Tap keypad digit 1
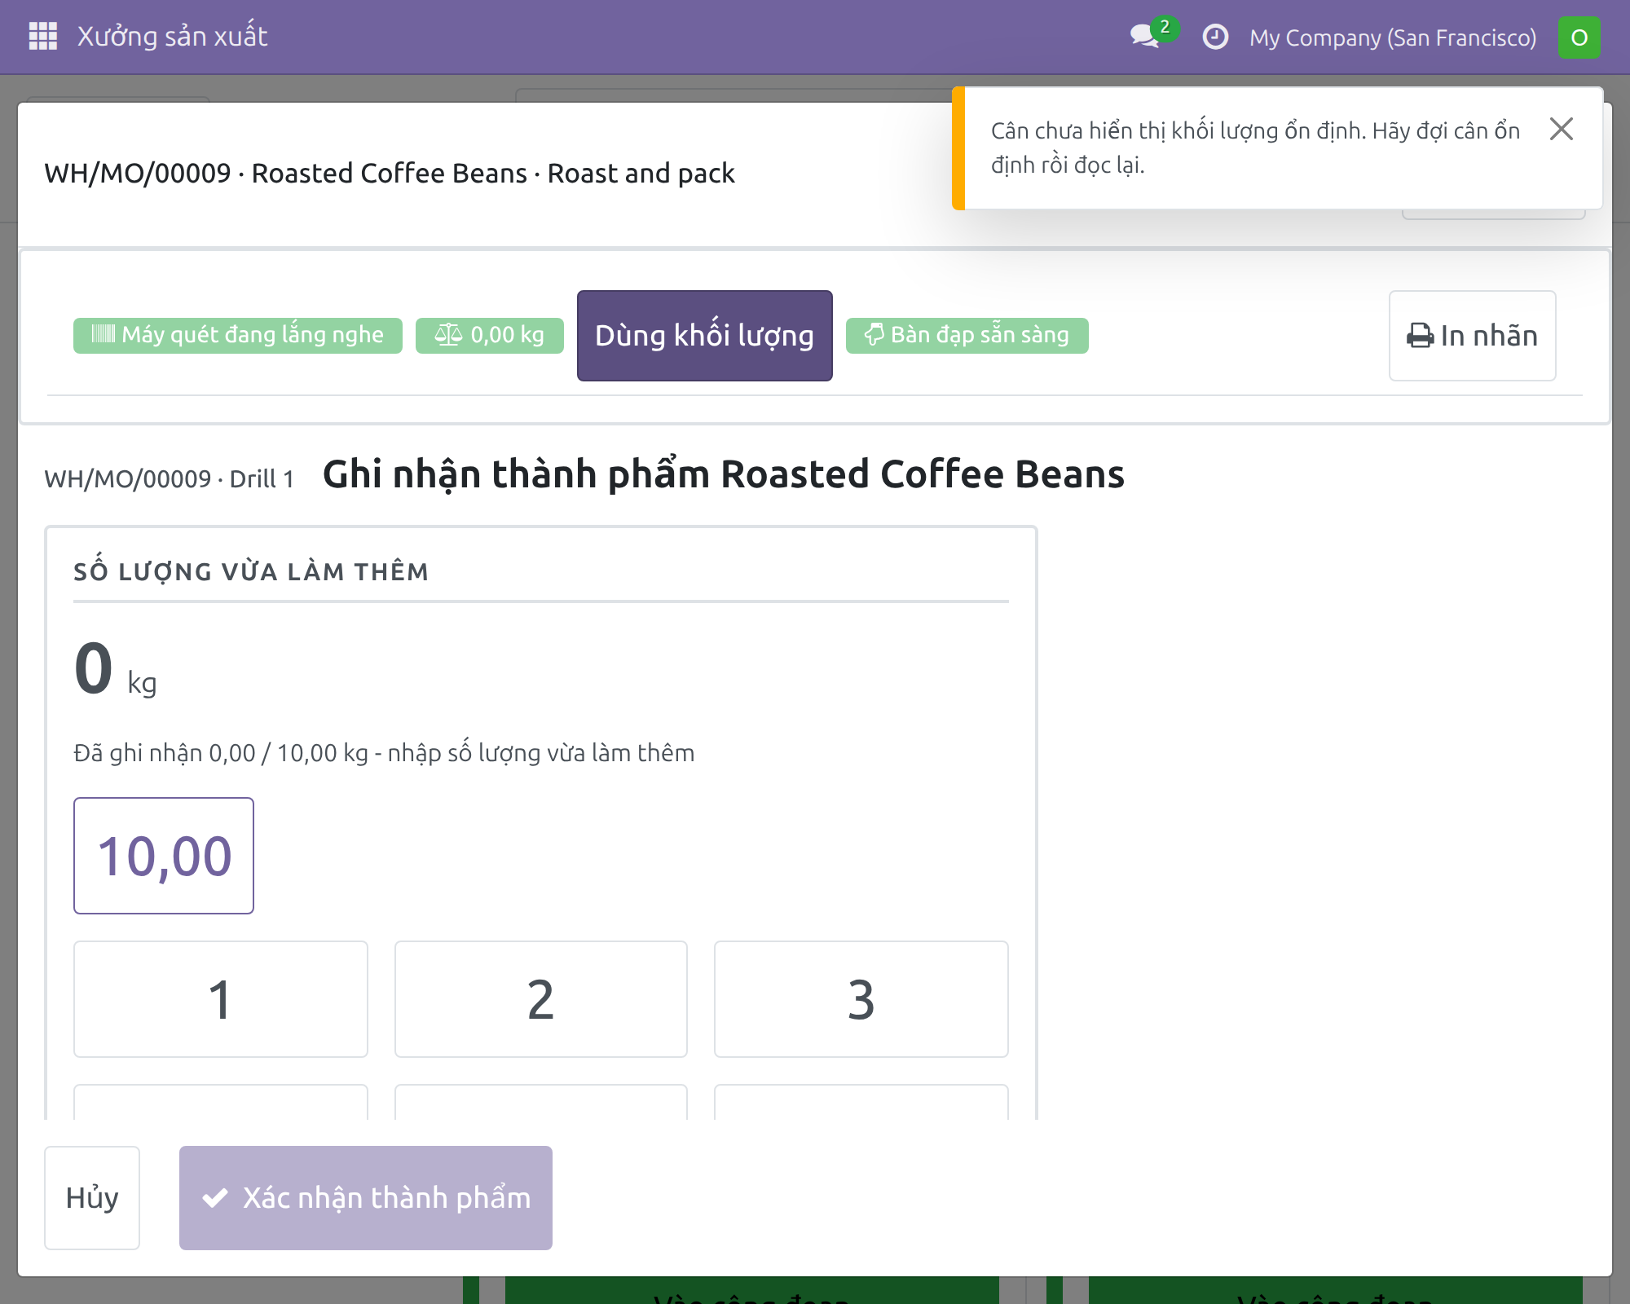This screenshot has height=1304, width=1630. pos(220,999)
